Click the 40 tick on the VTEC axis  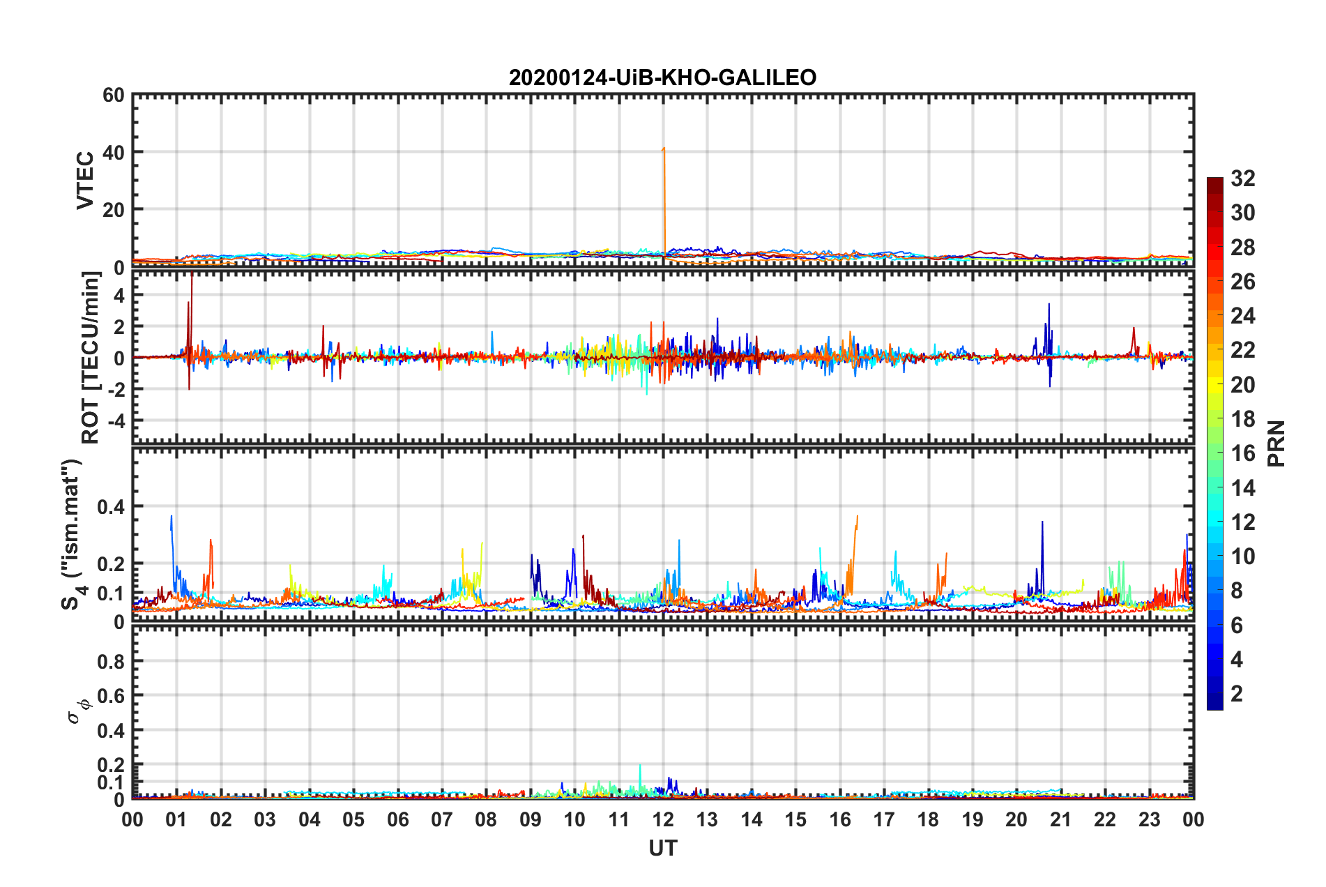point(114,152)
